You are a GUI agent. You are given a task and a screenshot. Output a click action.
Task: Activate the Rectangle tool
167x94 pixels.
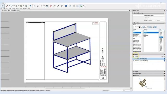coord(16,6)
